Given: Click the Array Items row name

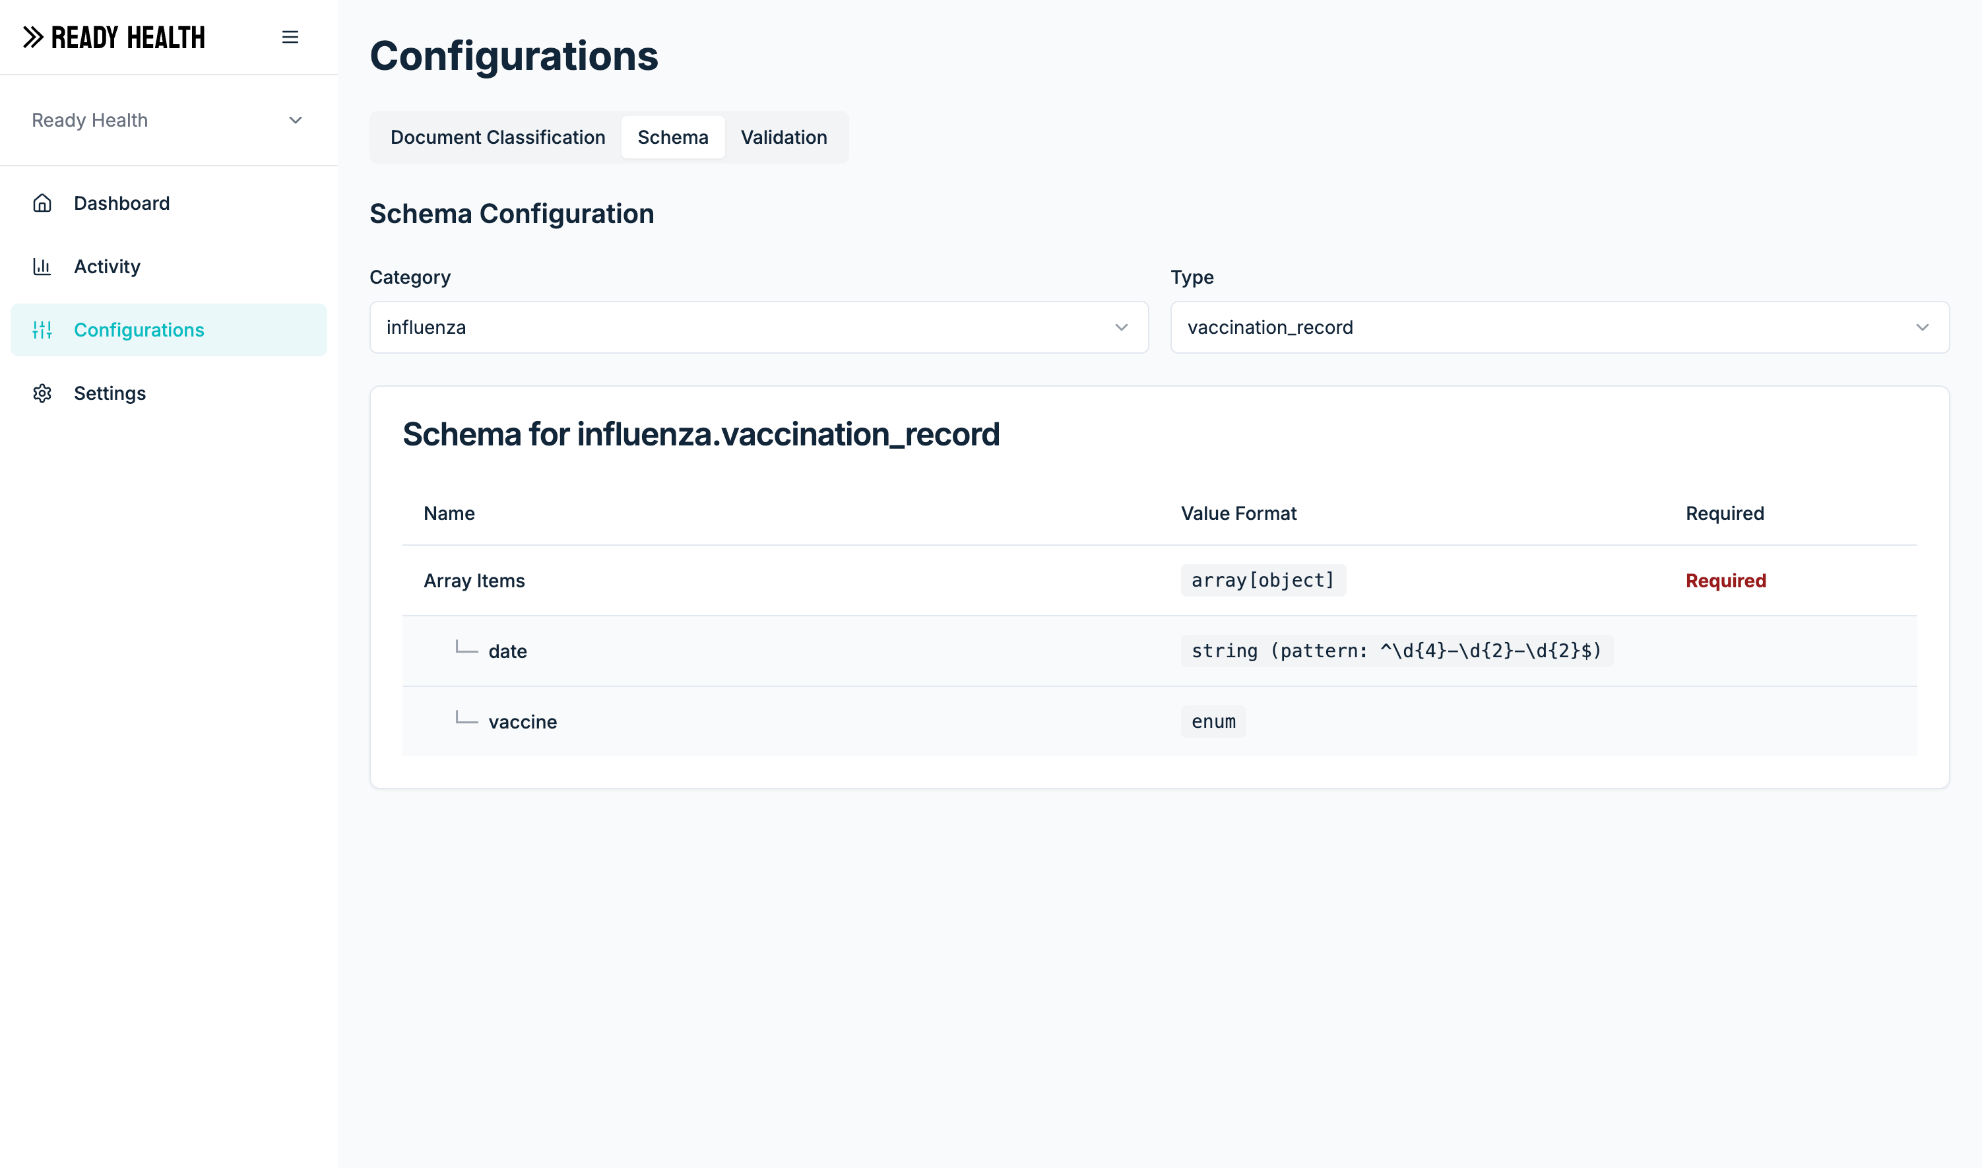Looking at the screenshot, I should [474, 580].
